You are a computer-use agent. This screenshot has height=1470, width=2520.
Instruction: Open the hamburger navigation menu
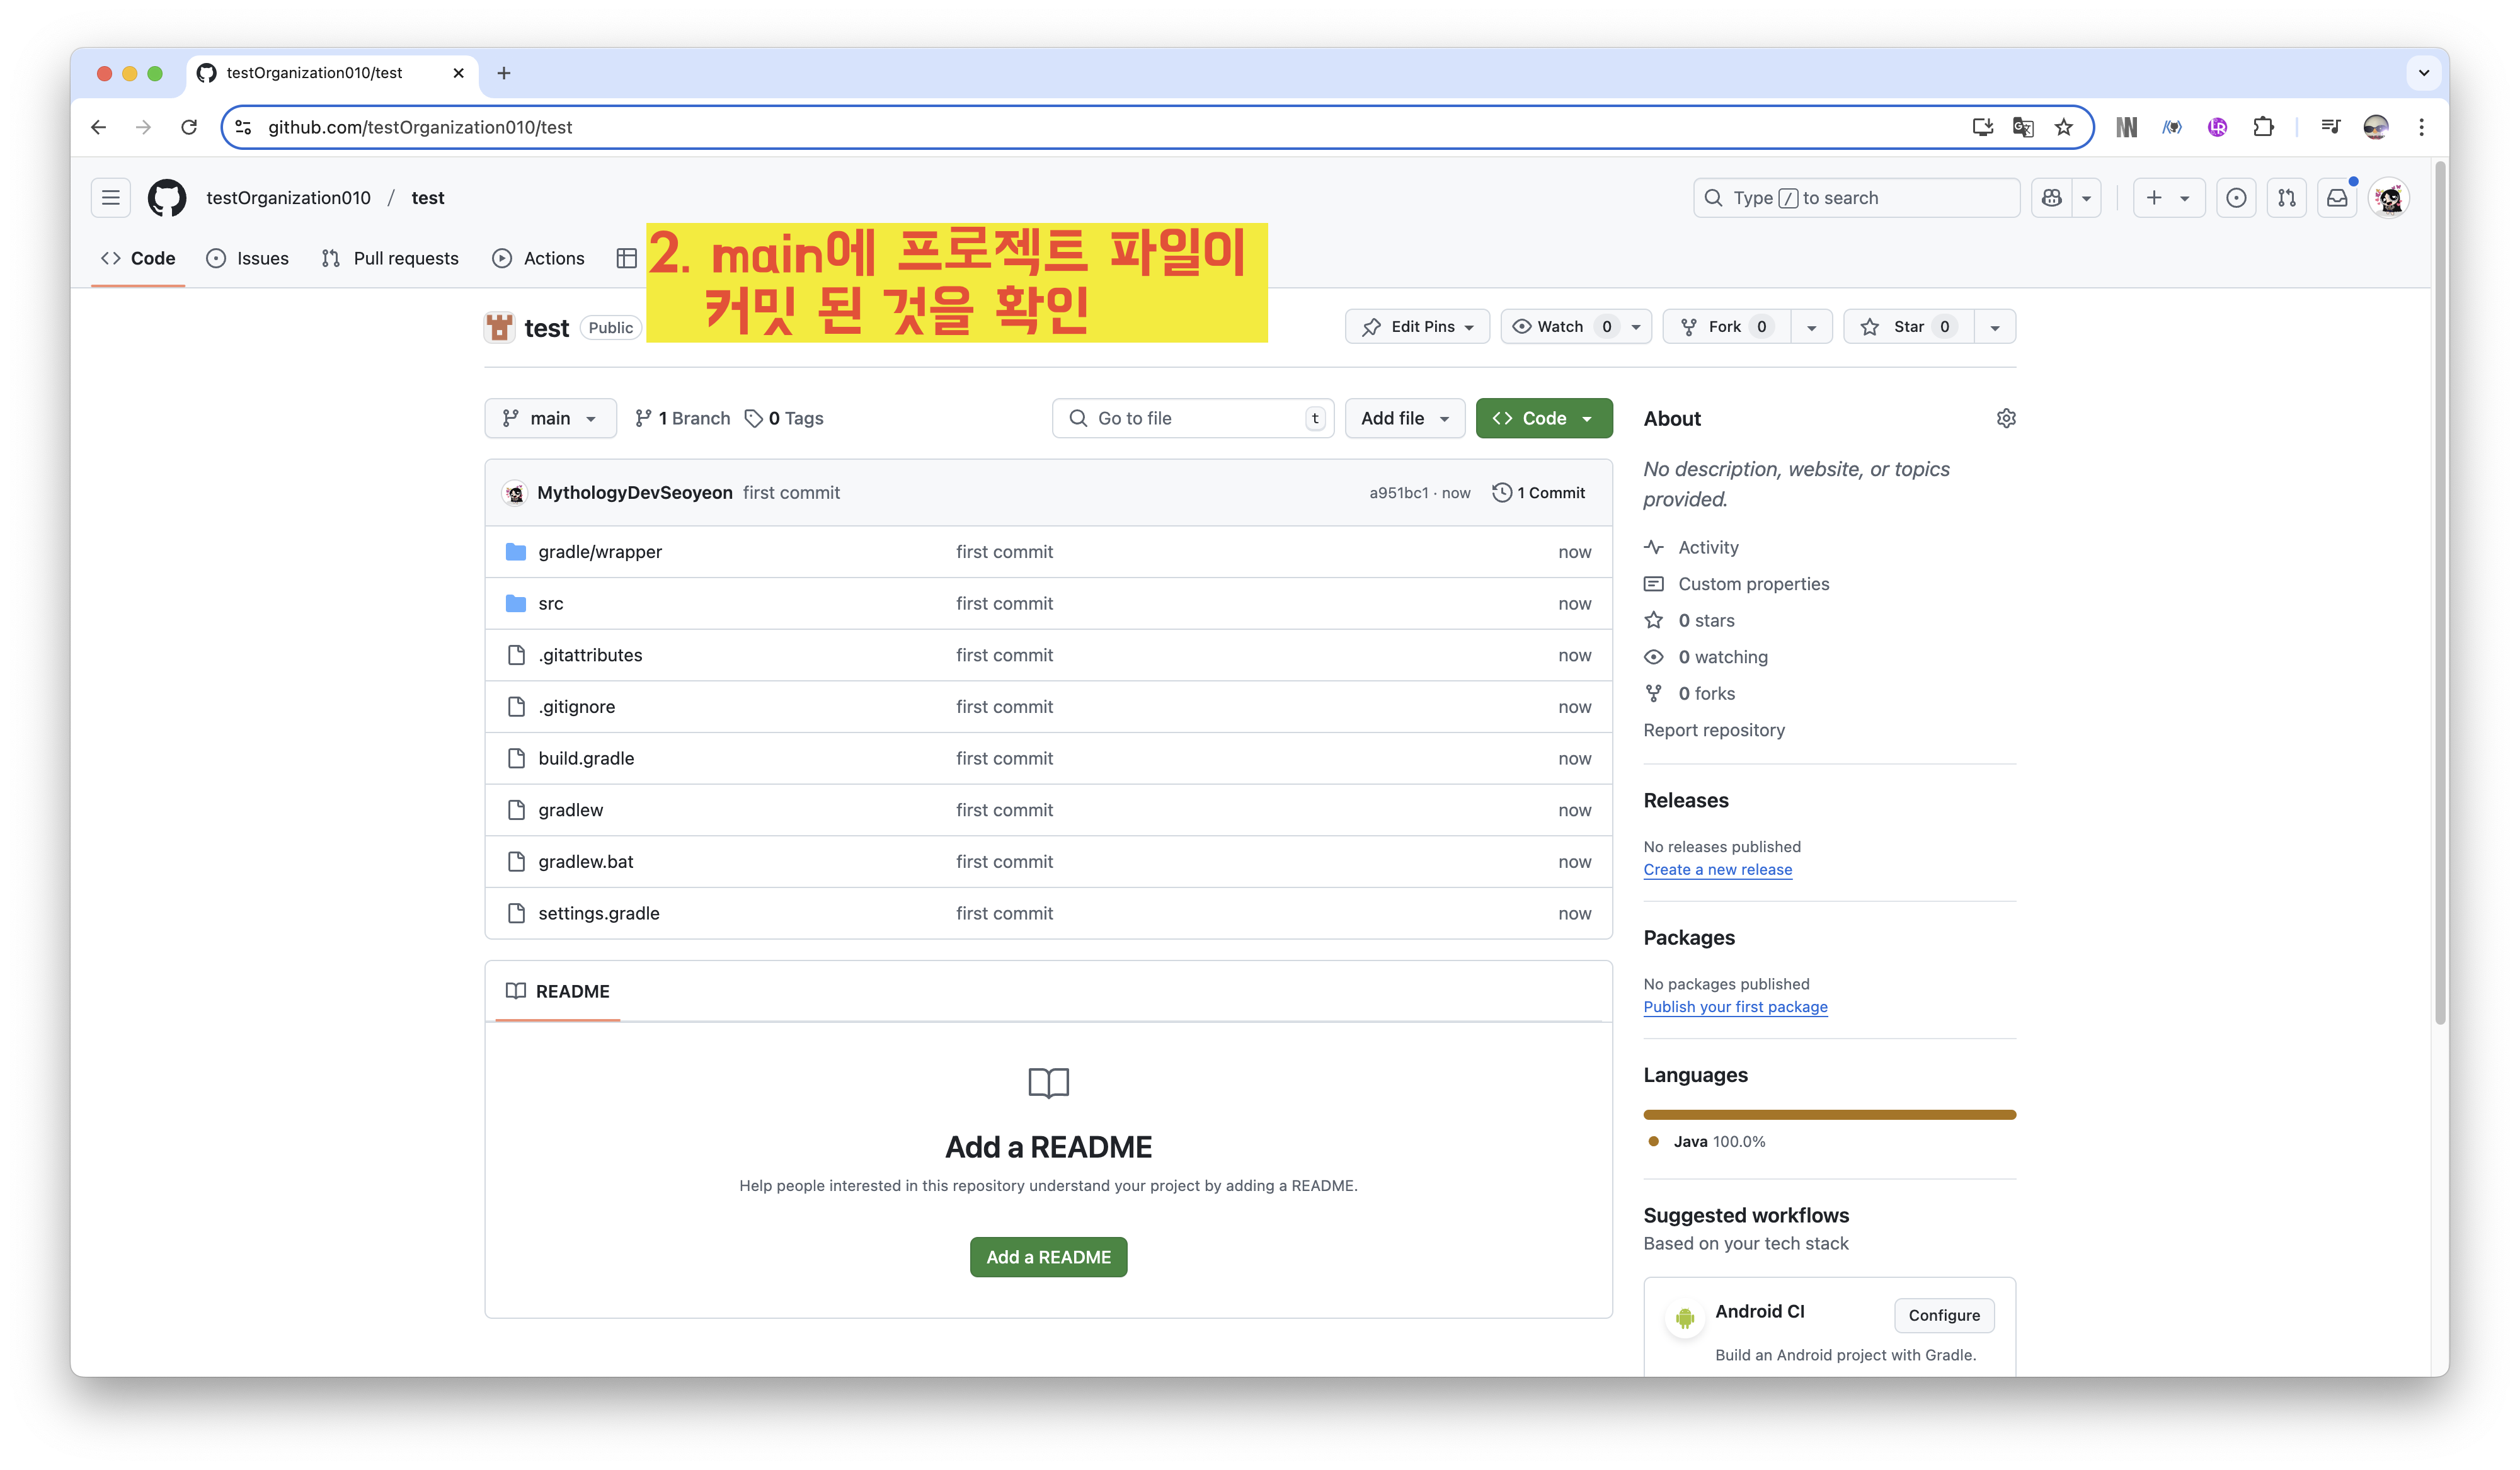tap(111, 198)
